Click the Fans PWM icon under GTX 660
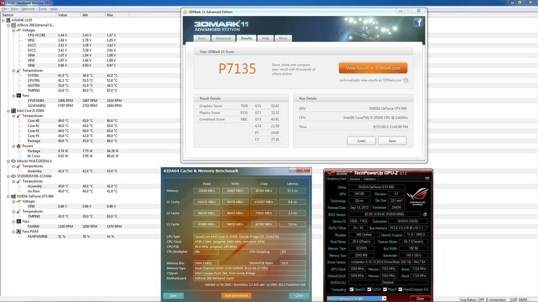The image size is (538, 302). click(x=18, y=232)
